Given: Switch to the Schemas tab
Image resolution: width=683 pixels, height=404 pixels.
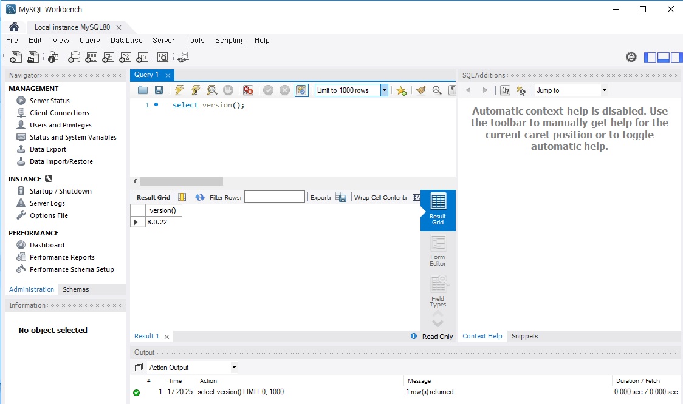Looking at the screenshot, I should tap(75, 289).
